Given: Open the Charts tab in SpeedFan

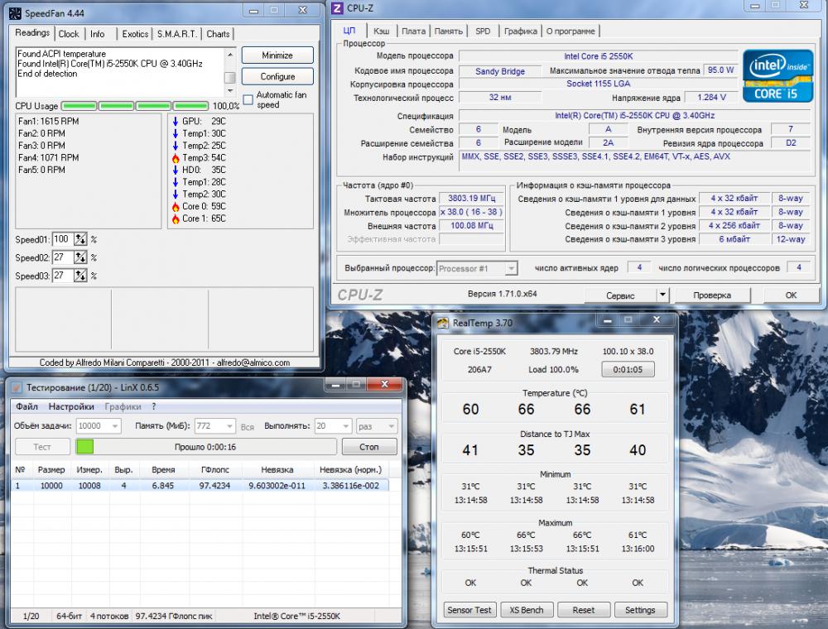Looking at the screenshot, I should tap(218, 34).
